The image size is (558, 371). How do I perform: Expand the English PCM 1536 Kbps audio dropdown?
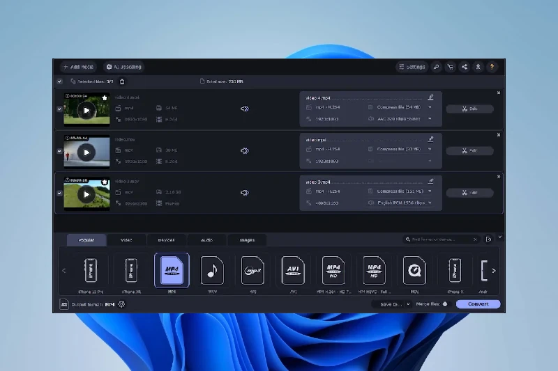[x=430, y=203]
